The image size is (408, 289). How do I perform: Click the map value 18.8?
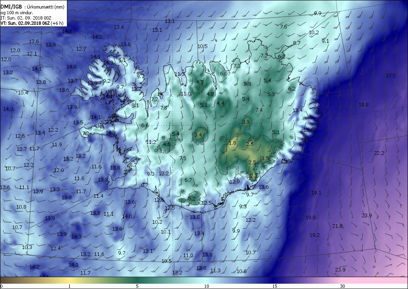point(364,105)
